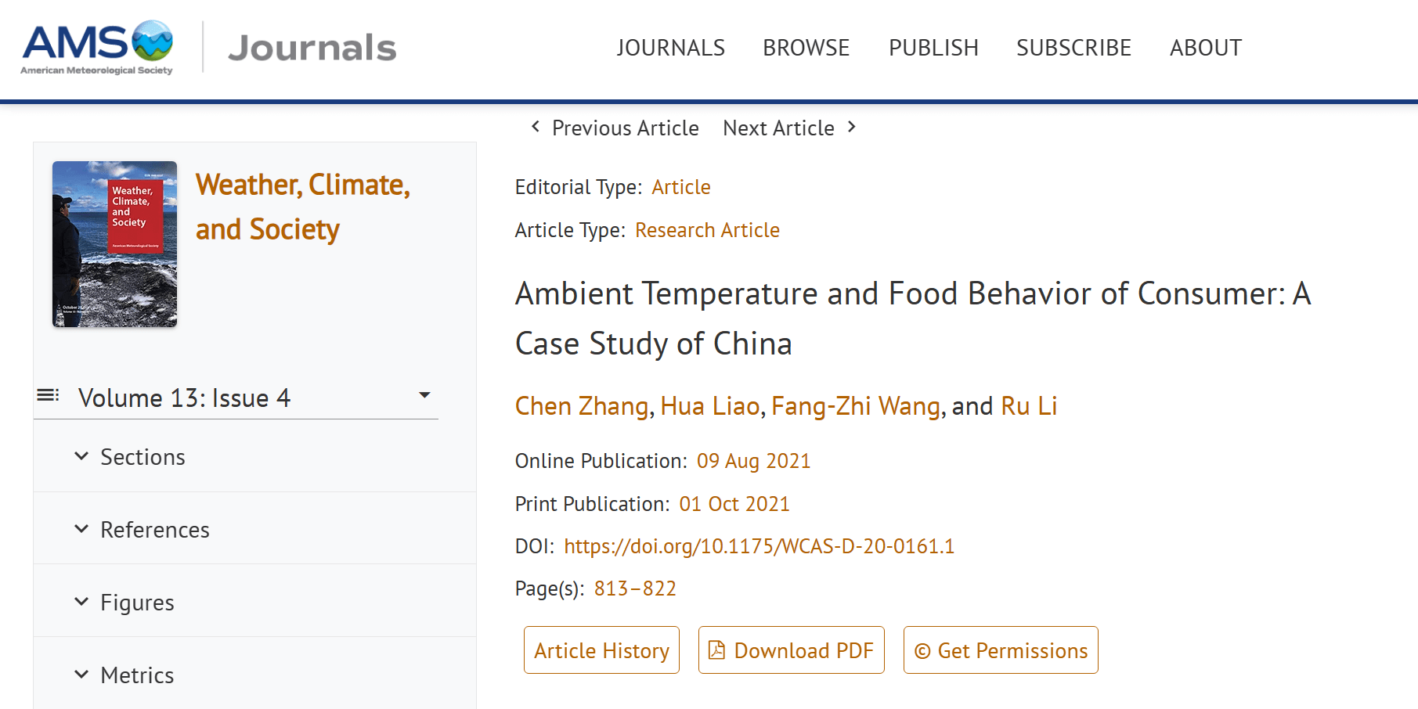This screenshot has width=1418, height=709.
Task: Open the Volume 13: Issue 4 dropdown arrow
Action: 424,395
